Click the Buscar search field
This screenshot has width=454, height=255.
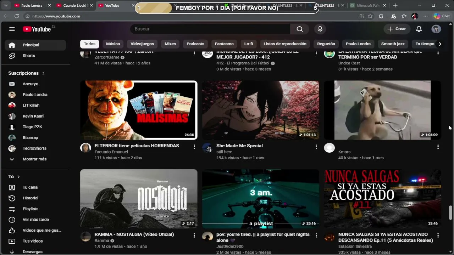point(210,29)
